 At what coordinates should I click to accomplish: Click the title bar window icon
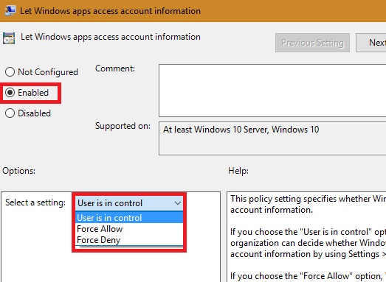10,11
